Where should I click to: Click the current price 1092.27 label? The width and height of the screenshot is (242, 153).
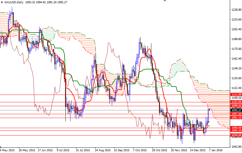(x=236, y=110)
